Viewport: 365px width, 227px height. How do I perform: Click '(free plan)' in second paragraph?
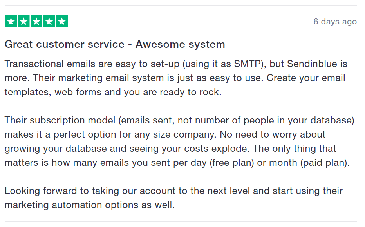pyautogui.click(x=232, y=163)
